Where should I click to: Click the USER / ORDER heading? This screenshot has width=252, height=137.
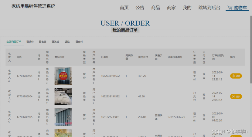tap(125, 23)
